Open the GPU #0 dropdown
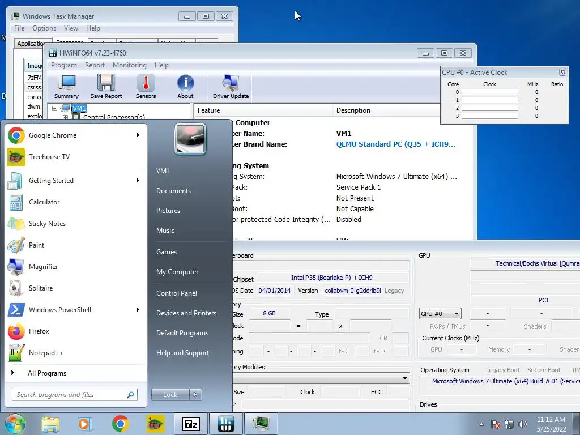Screen dimensions: 580x435 pos(440,314)
